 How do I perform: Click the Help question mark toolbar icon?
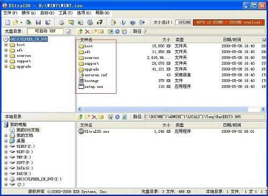pyautogui.click(x=132, y=22)
